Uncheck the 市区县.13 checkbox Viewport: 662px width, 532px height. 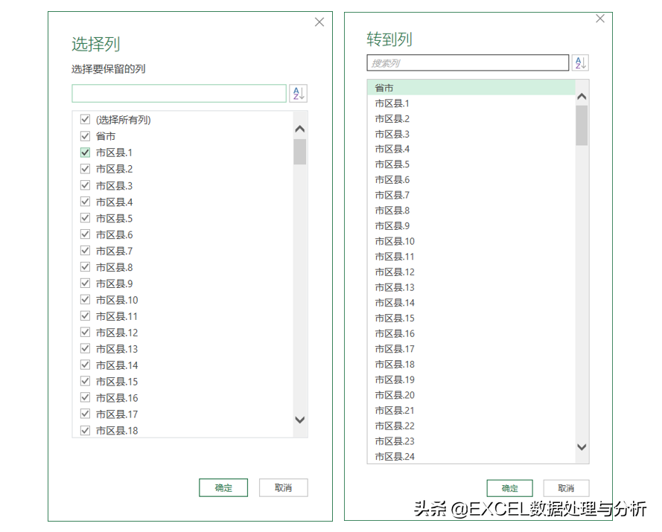86,348
